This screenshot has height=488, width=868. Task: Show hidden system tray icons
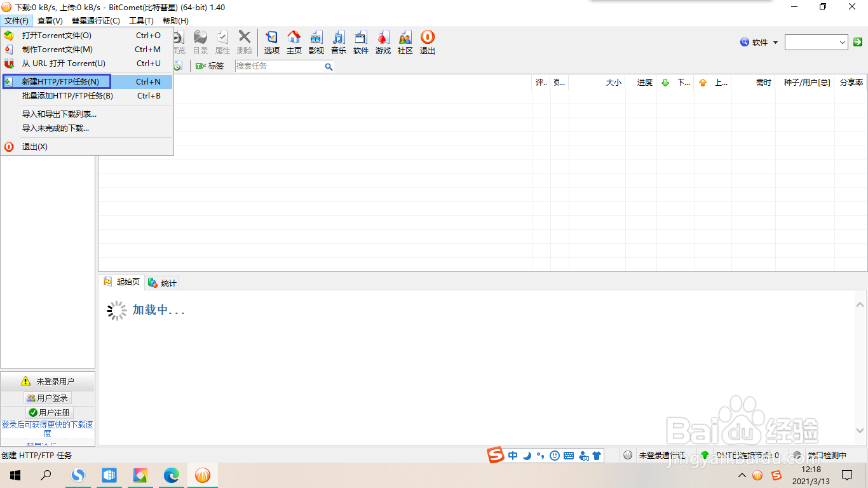[742, 475]
